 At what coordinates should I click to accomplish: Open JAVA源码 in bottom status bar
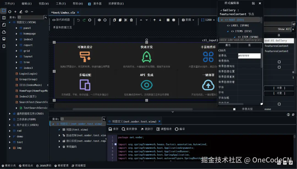43,166
